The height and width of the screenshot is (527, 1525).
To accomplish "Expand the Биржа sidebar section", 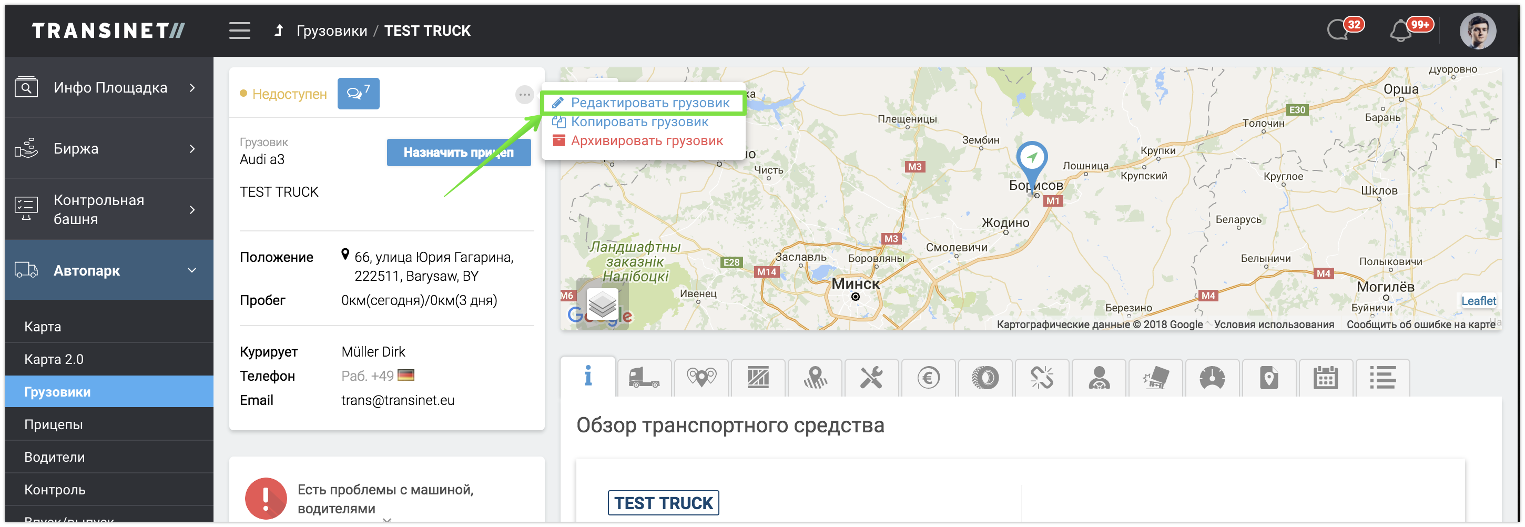I will [x=109, y=149].
